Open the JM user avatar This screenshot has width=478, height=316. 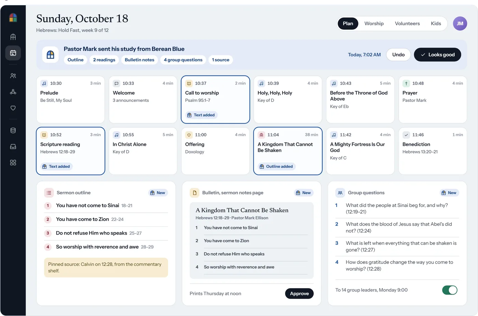[x=460, y=24]
